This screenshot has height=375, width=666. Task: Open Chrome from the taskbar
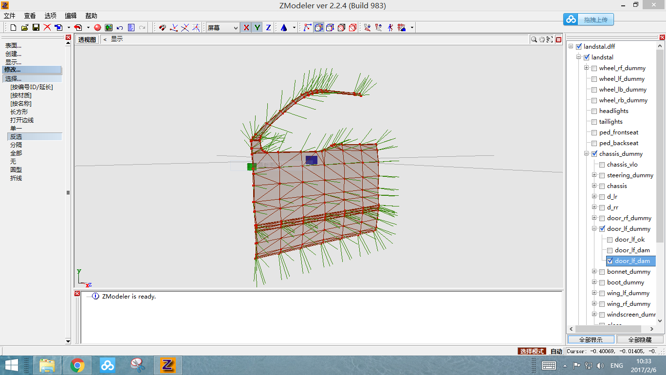(x=77, y=365)
